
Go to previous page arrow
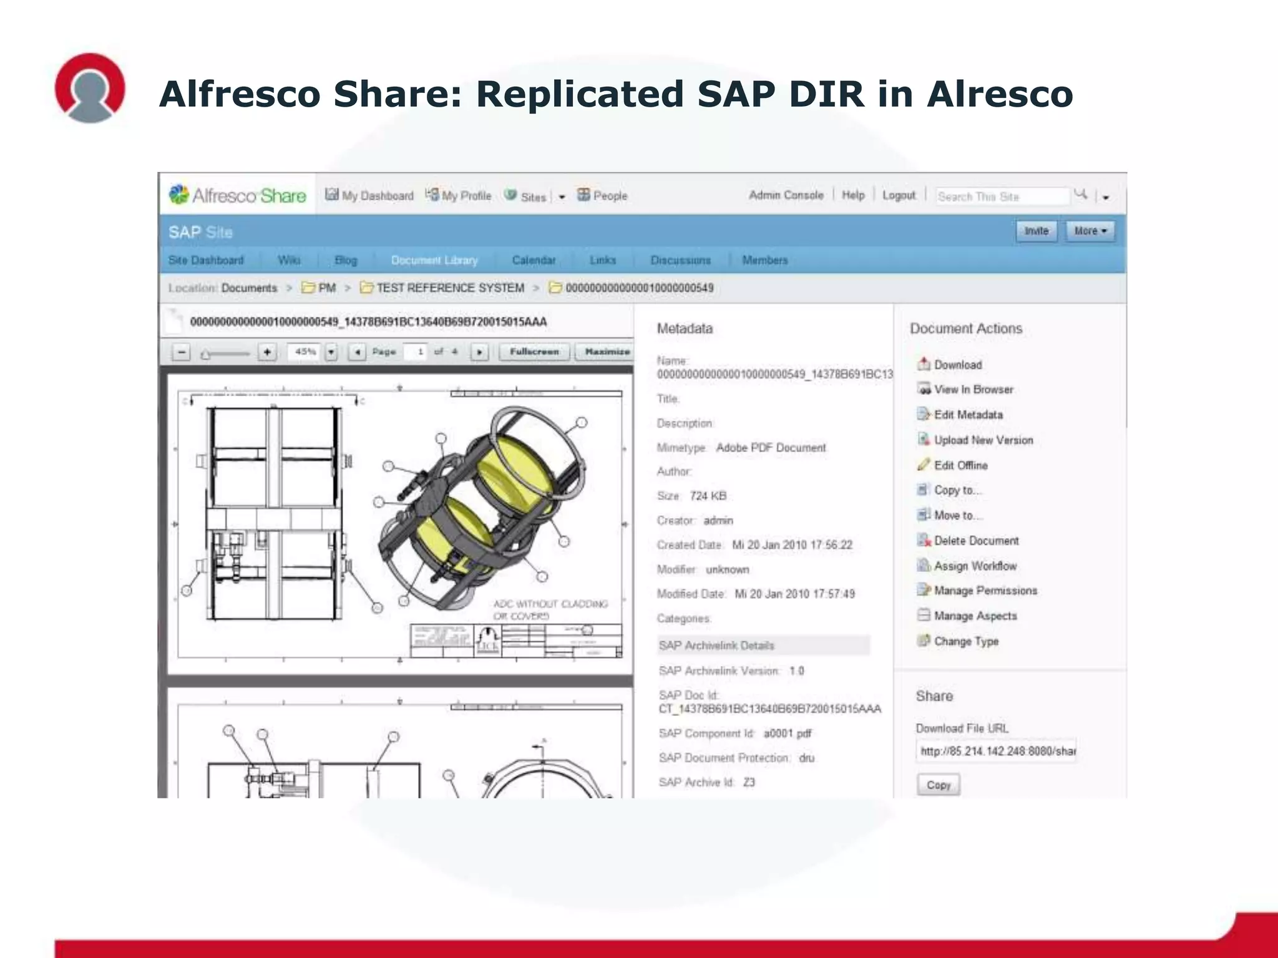pyautogui.click(x=357, y=352)
